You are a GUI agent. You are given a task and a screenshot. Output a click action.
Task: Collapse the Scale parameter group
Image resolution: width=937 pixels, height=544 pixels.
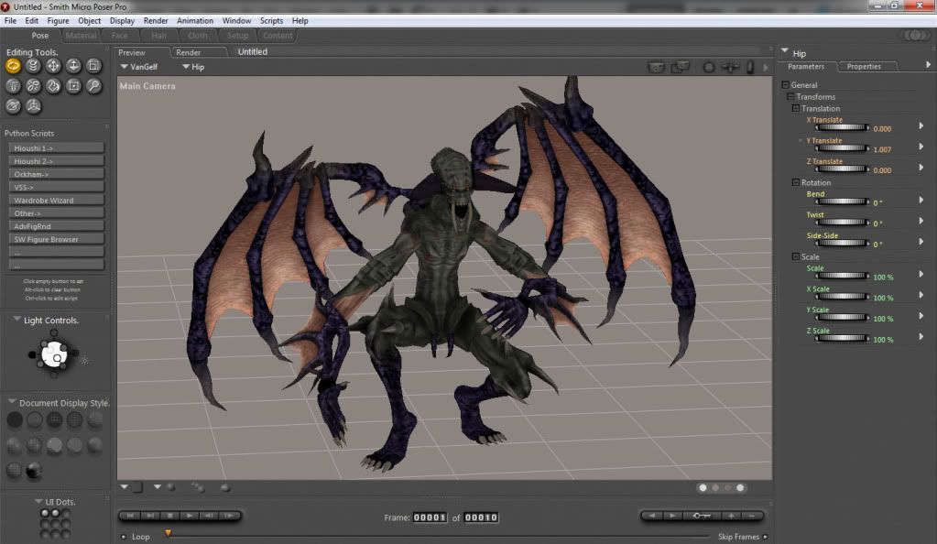796,257
